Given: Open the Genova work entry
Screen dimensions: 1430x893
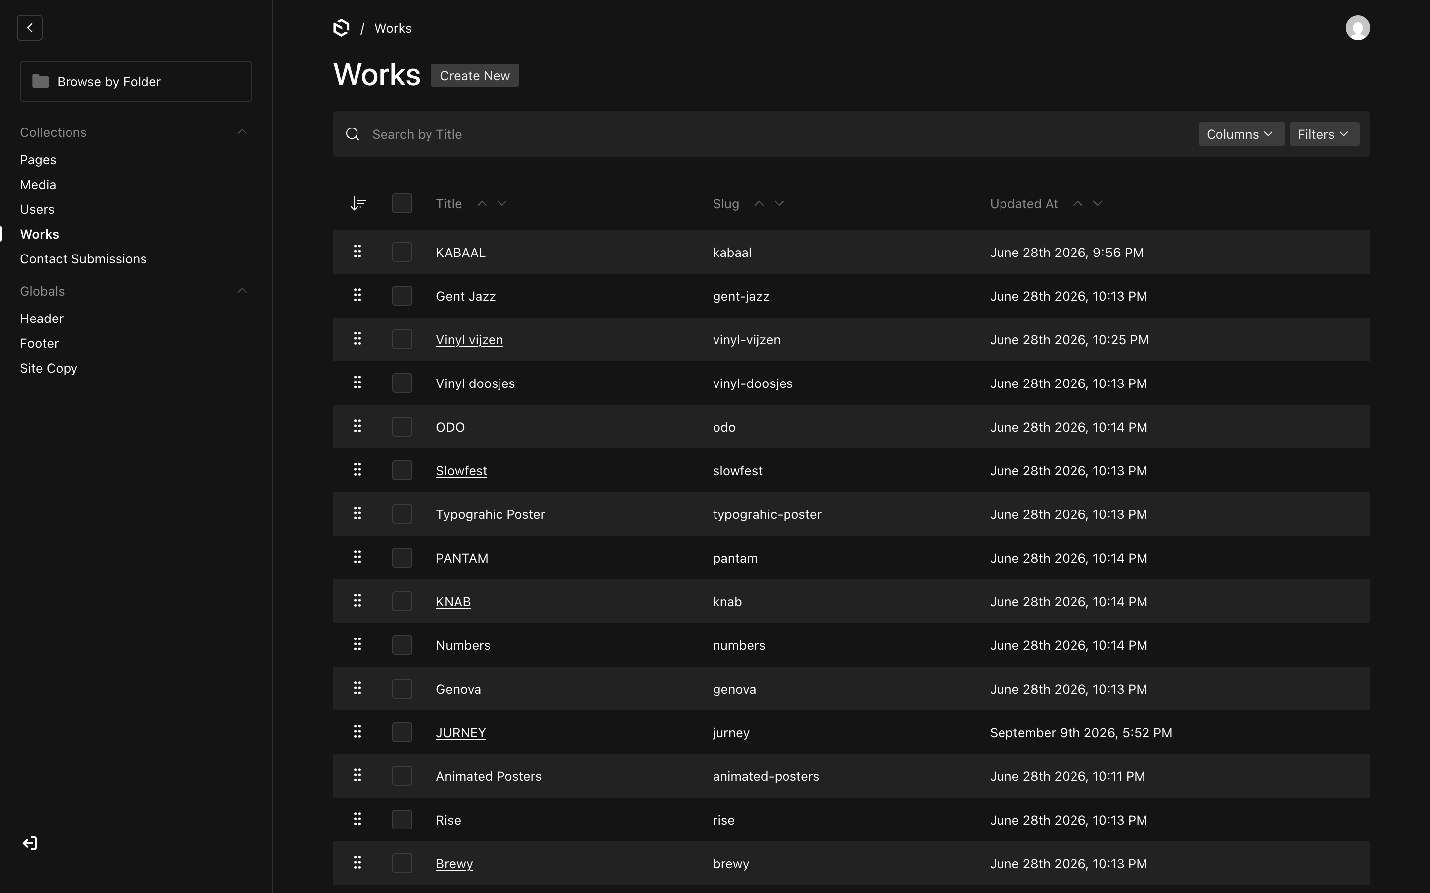Looking at the screenshot, I should [459, 689].
